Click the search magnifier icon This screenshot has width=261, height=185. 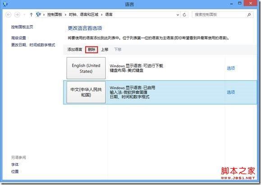pos(249,15)
